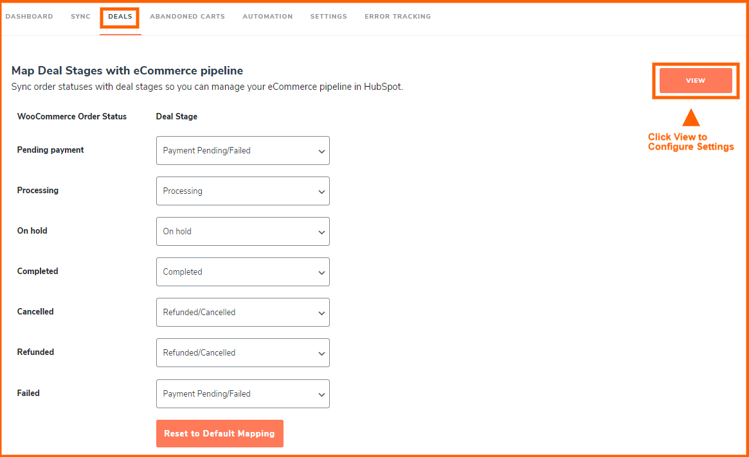Click the orange arrow under View
The image size is (749, 457).
(x=690, y=118)
